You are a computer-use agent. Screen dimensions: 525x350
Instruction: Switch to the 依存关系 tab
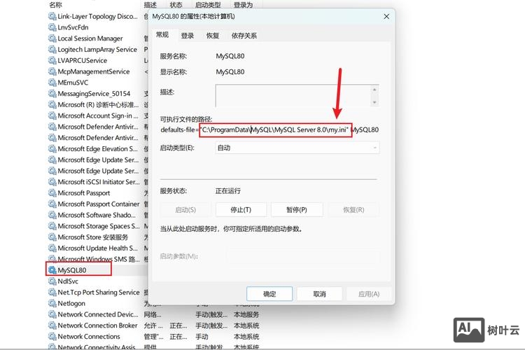click(x=244, y=36)
